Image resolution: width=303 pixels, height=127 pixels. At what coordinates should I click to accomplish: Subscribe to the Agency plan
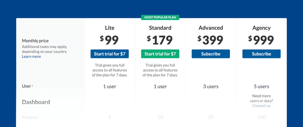261,54
